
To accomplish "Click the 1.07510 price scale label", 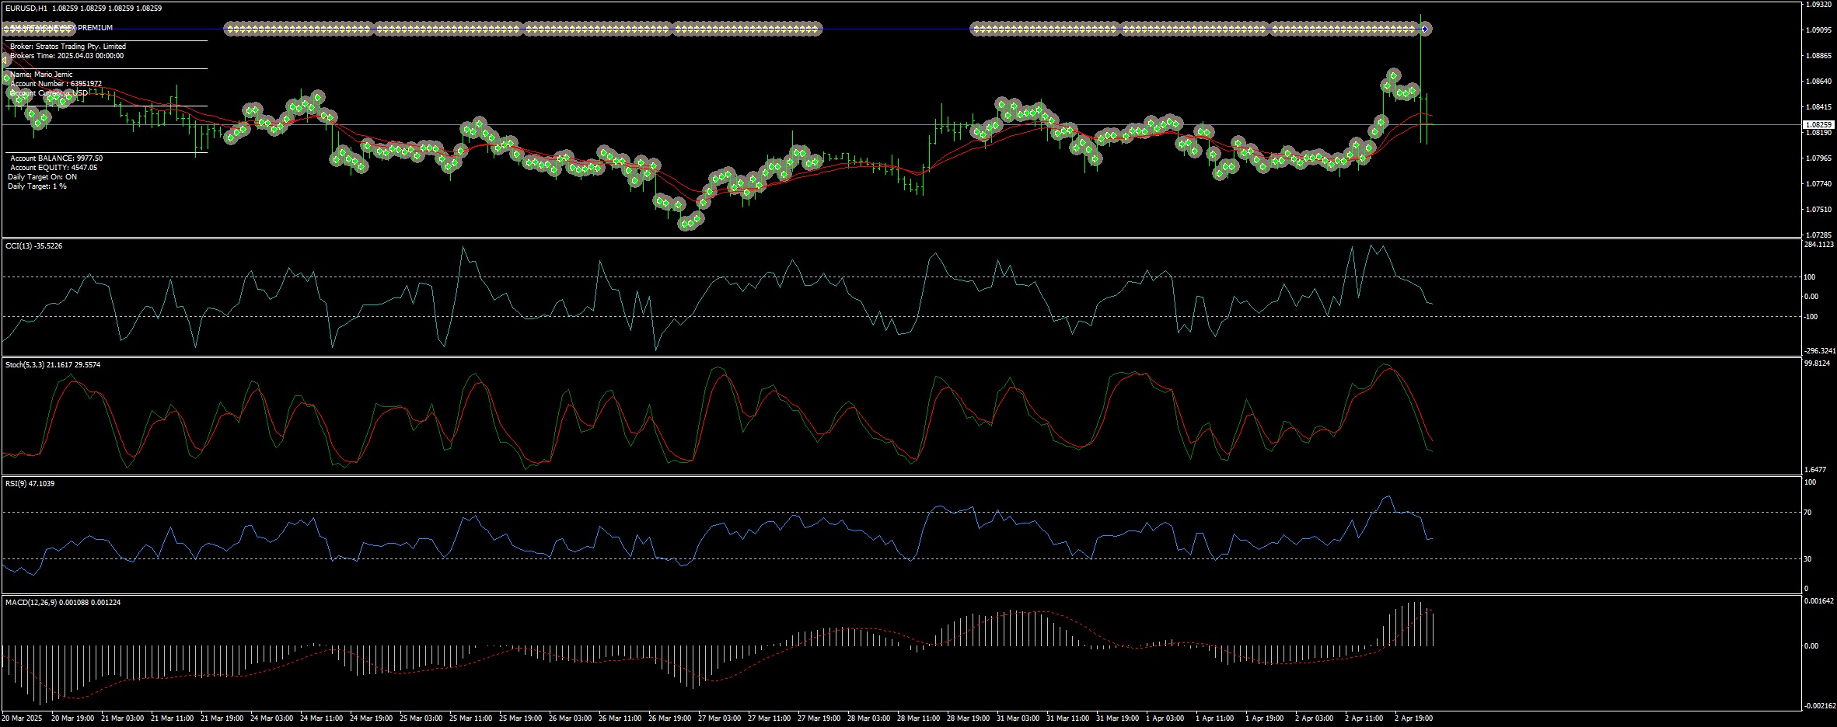I will (x=1817, y=210).
